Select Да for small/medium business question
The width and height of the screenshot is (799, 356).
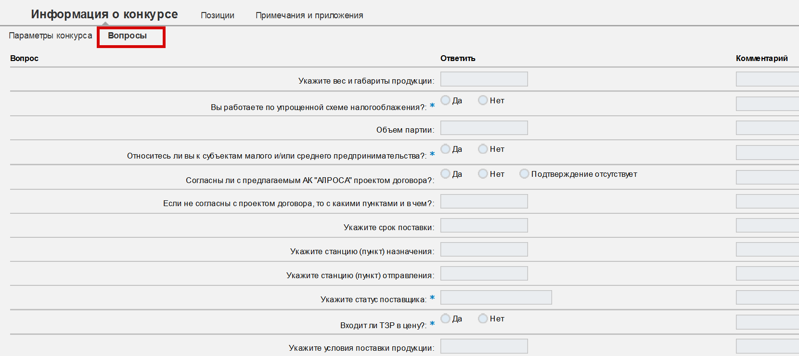point(446,149)
